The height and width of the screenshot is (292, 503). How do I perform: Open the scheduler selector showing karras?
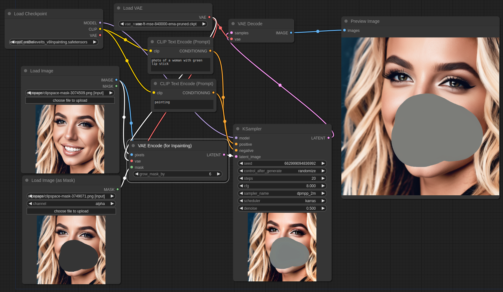tap(282, 201)
